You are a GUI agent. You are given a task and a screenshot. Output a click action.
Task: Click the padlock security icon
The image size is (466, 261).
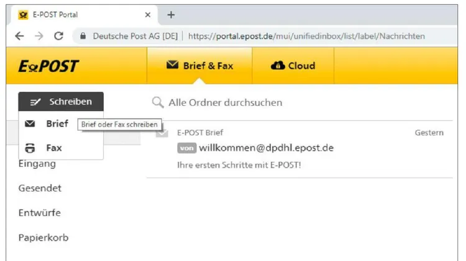(83, 36)
